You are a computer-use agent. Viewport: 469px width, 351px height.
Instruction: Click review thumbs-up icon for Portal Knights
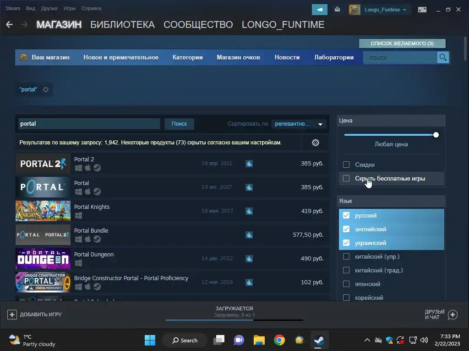click(x=249, y=211)
